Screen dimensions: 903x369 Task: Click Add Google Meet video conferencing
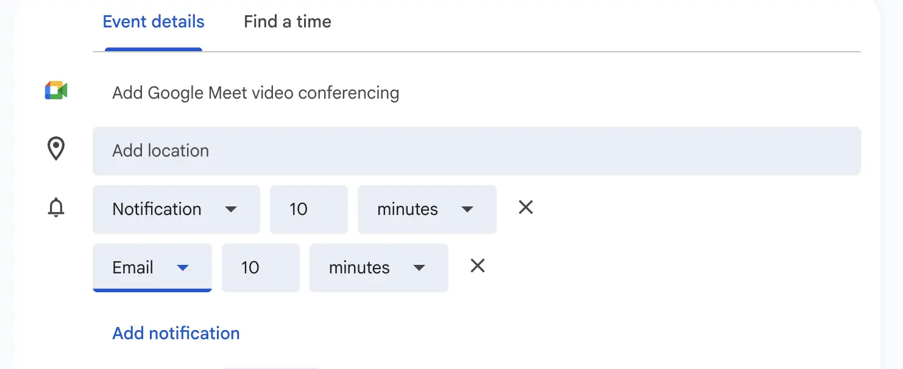(255, 93)
